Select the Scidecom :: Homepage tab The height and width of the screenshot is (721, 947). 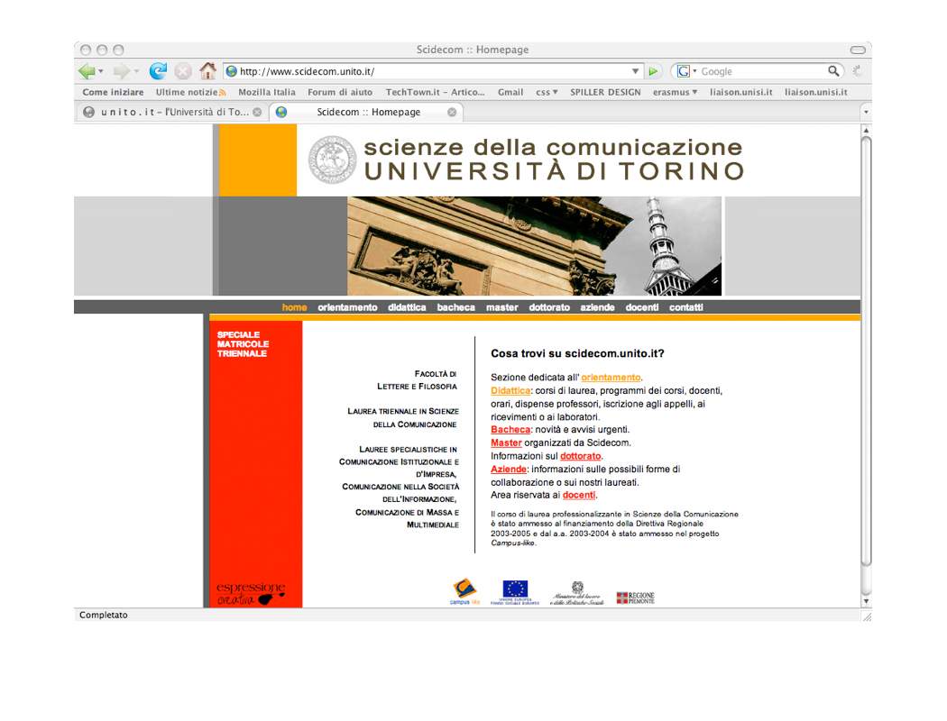click(x=366, y=113)
